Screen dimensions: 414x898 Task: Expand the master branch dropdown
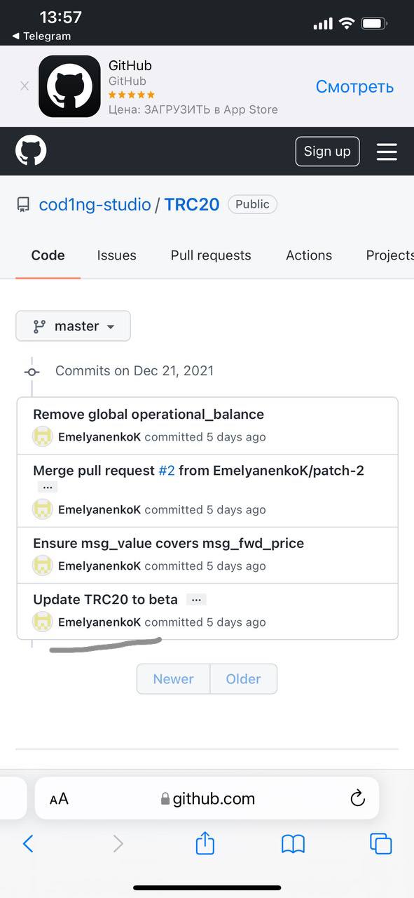[x=73, y=326]
